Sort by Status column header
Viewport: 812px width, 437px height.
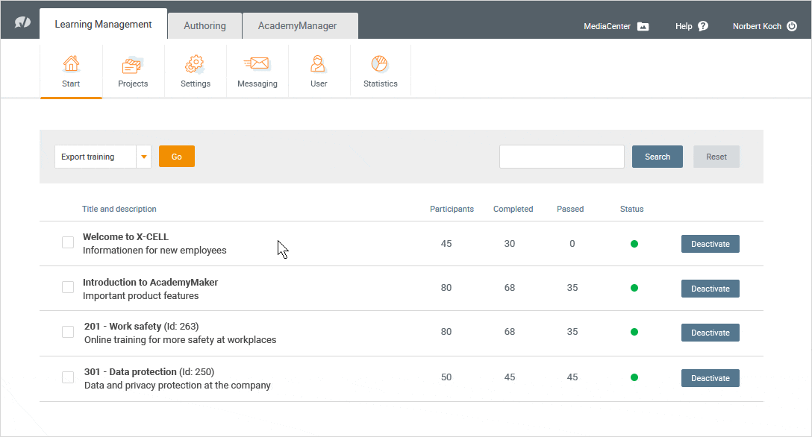pos(632,209)
